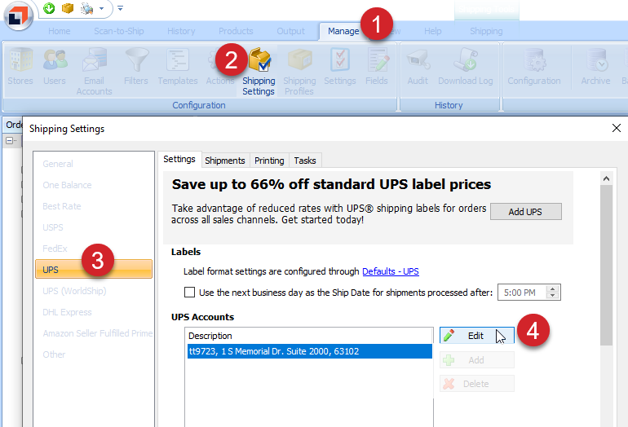Switch to the History ribbon tab

tap(181, 31)
